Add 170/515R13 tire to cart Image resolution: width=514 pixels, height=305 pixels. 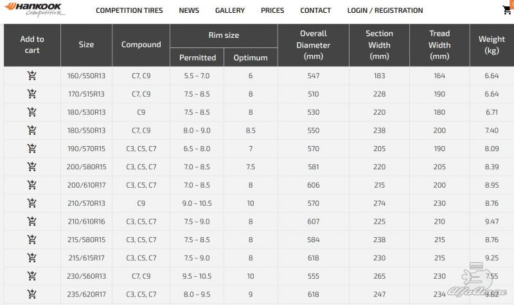(31, 94)
